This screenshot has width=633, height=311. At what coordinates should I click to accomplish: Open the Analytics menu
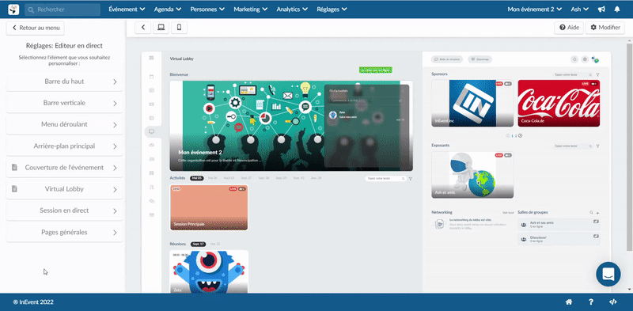[x=292, y=9]
